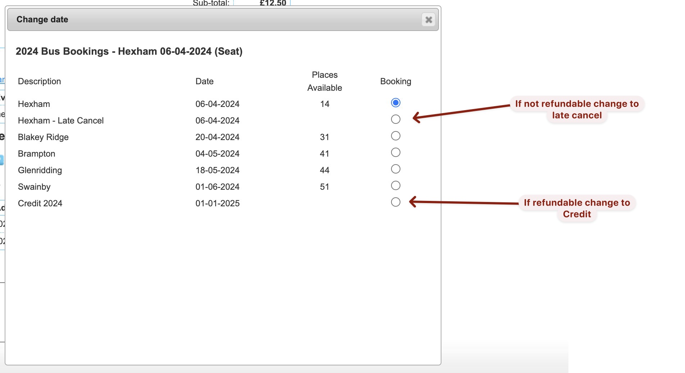
Task: Choose the Swainby booking radio button
Action: [395, 185]
